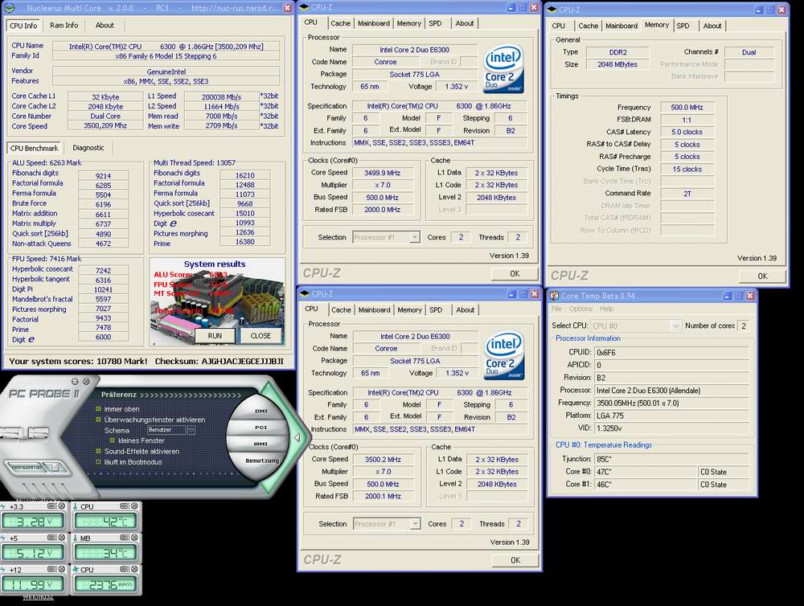Viewport: 804px width, 606px height.
Task: Click OK in the upper CPU-Z window
Action: 515,274
